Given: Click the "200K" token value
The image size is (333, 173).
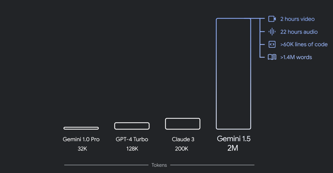Looking at the screenshot, I should pos(182,149).
